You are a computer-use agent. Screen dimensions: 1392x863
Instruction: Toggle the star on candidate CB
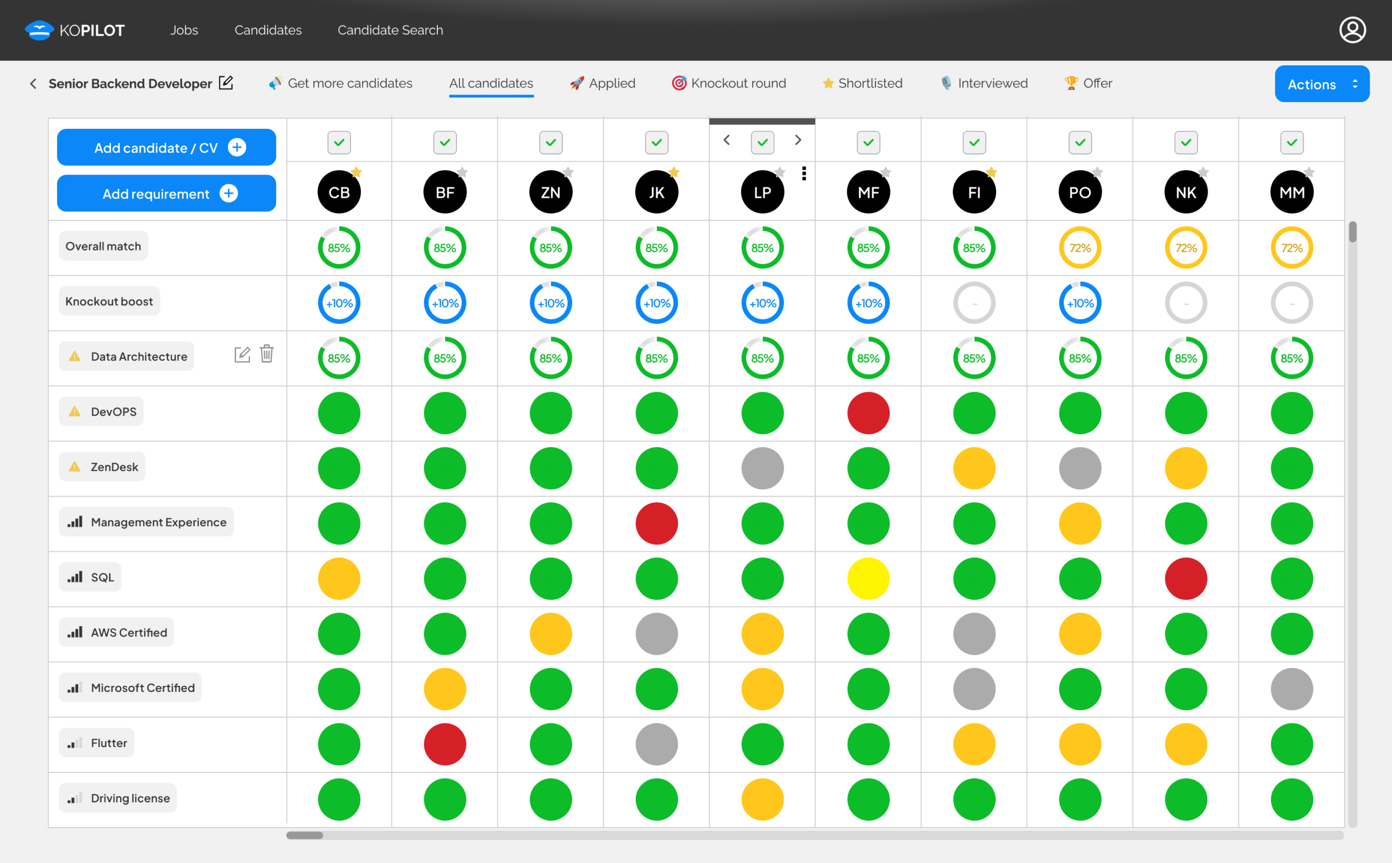[x=356, y=172]
